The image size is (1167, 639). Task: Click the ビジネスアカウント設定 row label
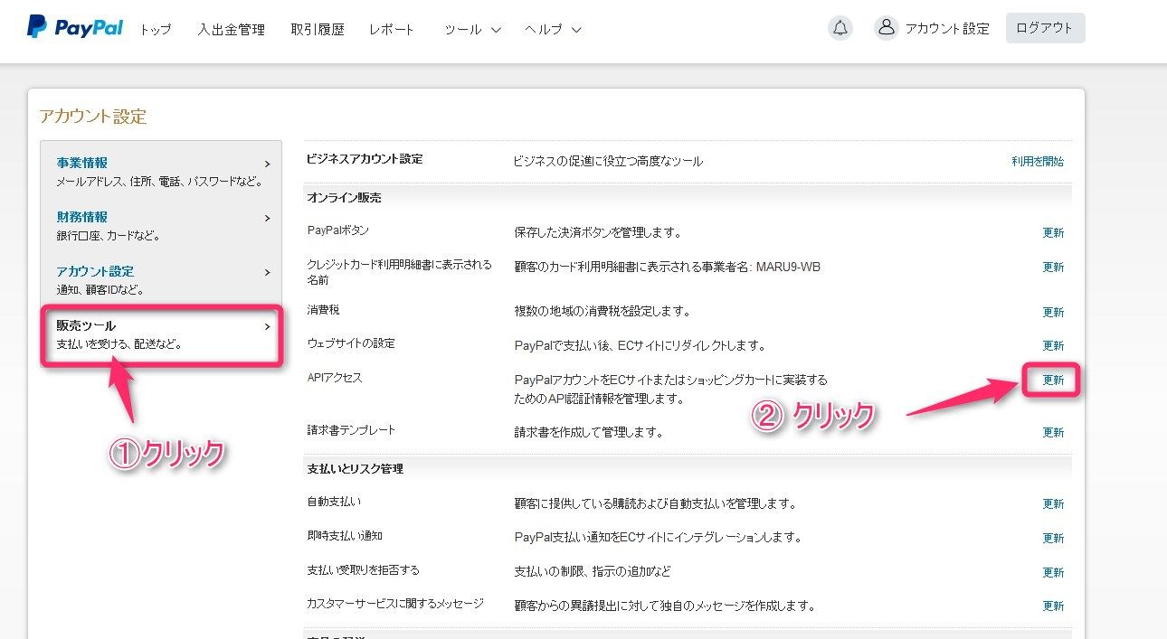tap(365, 159)
